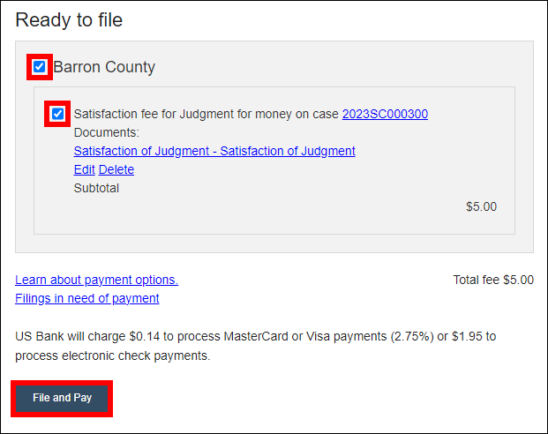This screenshot has height=434, width=548.
Task: Click the Subtotal label
Action: click(x=96, y=188)
